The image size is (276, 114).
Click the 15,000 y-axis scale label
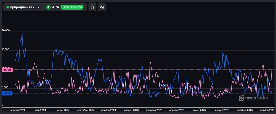(x=6, y=50)
